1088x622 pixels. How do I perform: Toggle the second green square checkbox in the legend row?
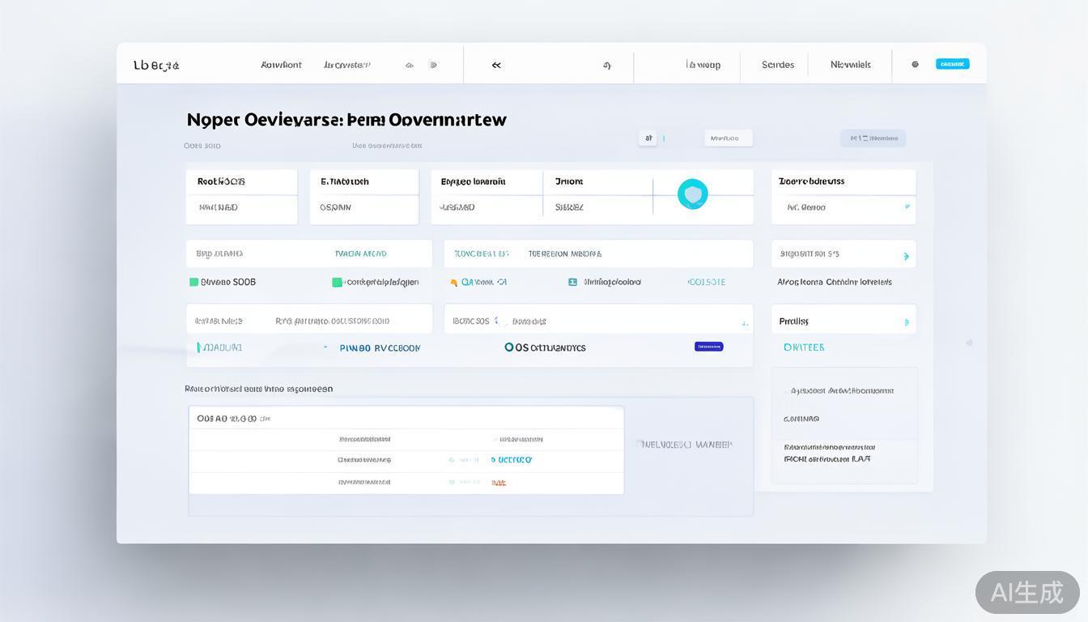point(337,283)
